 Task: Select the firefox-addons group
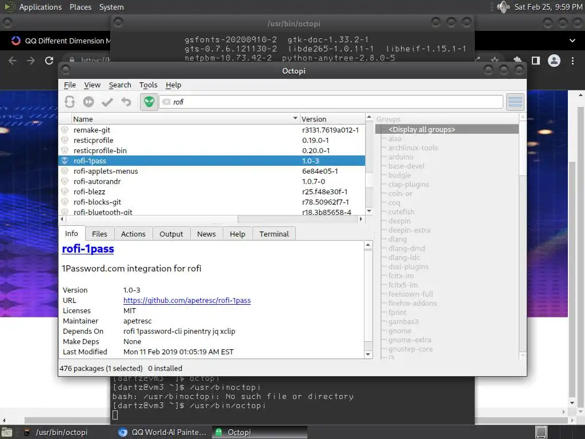tap(412, 303)
